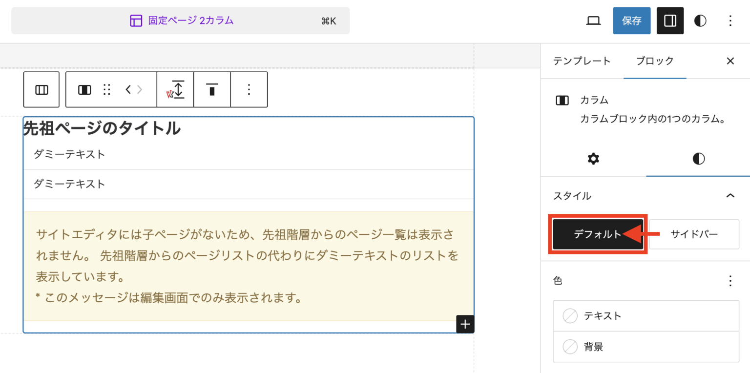This screenshot has height=373, width=750.
Task: Select the parent Columns block in toolbar
Action: point(41,89)
